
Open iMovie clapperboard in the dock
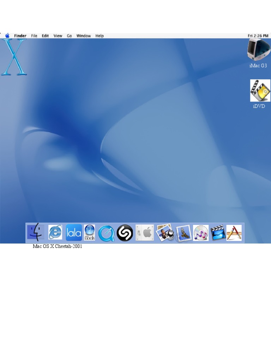218,233
